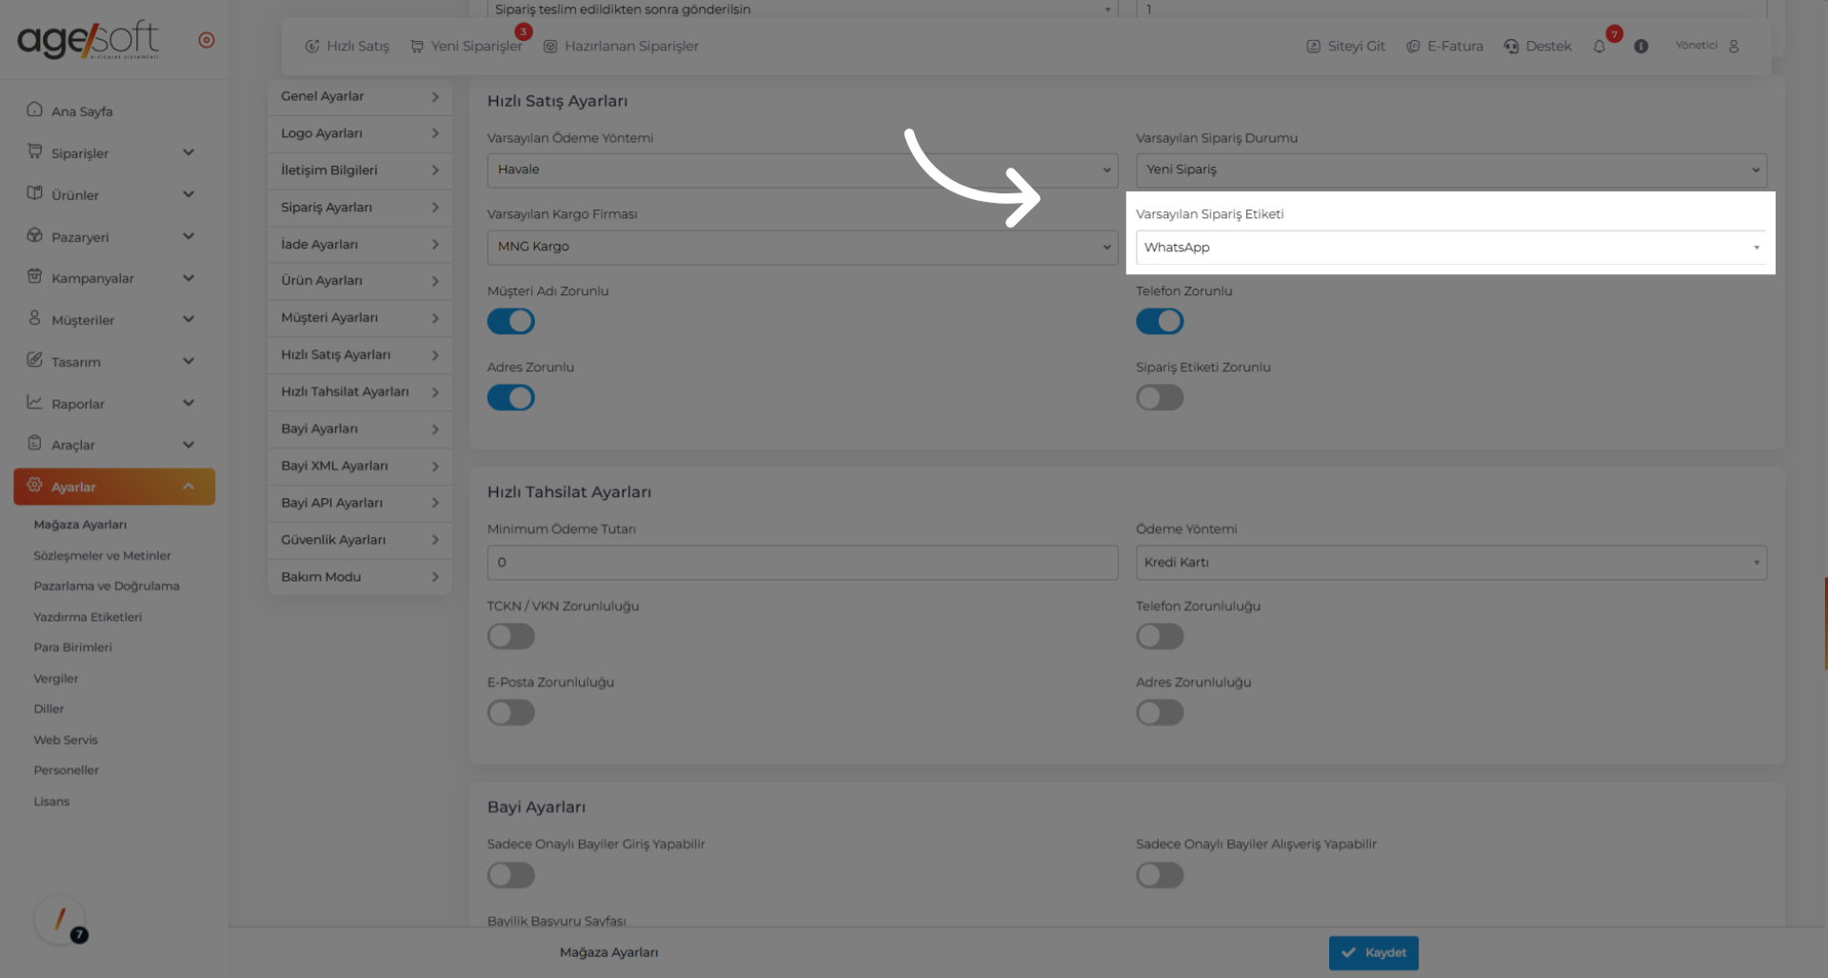
Task: Click the Minimum Ödeme Tutarı input field
Action: 802,563
